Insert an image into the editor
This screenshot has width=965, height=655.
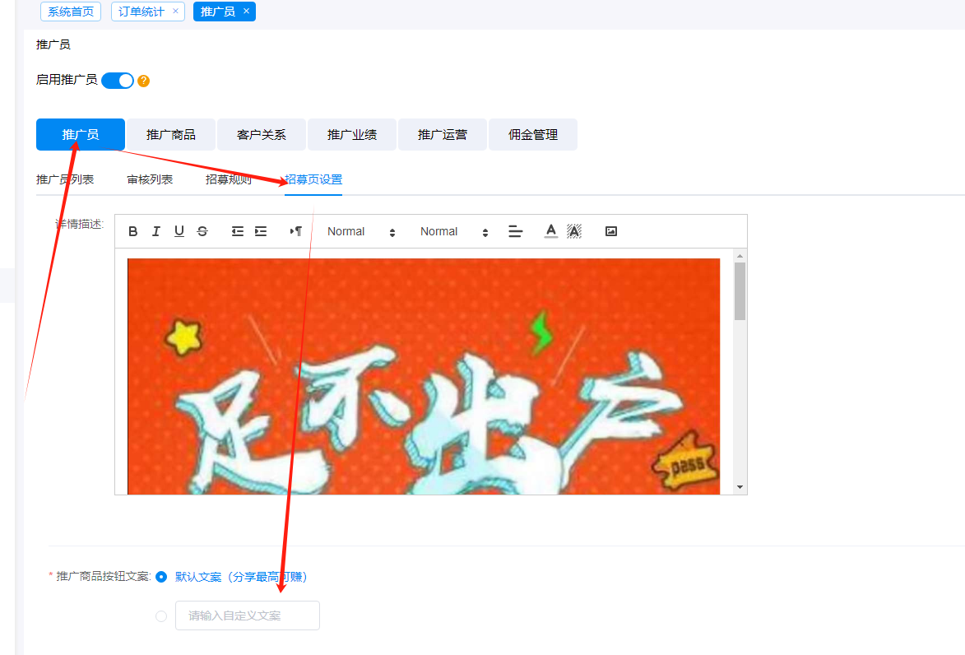pyautogui.click(x=611, y=231)
